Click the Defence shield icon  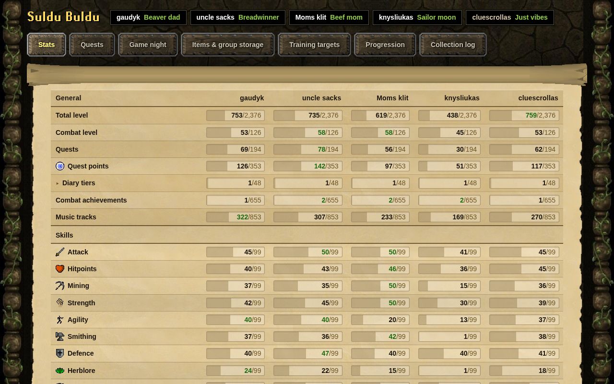60,353
